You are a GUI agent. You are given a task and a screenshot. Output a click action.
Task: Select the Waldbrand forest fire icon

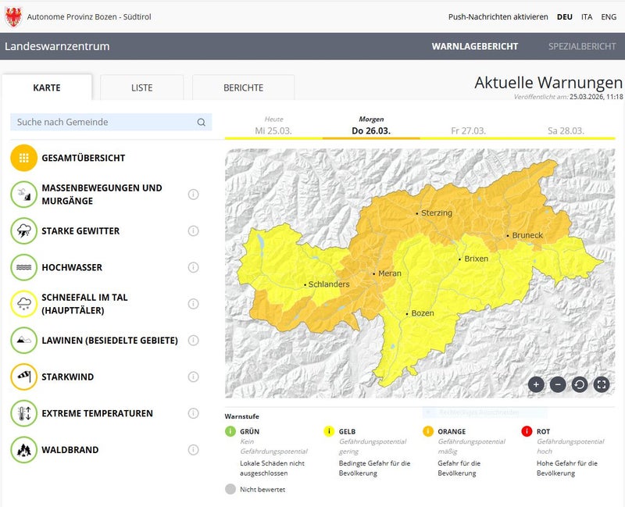(x=24, y=450)
